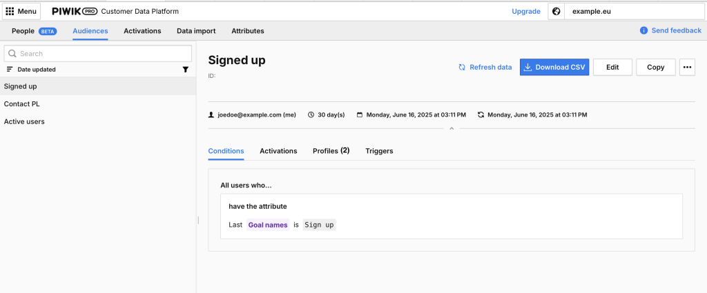Click the Download CSV button
Viewport: 707px width, 293px height.
[554, 67]
